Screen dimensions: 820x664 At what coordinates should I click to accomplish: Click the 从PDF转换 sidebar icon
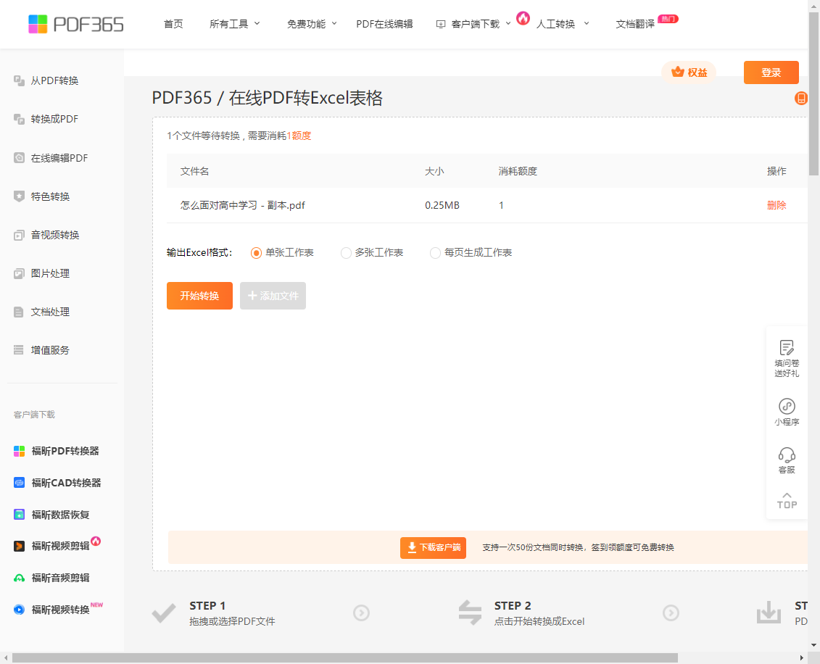pyautogui.click(x=20, y=80)
